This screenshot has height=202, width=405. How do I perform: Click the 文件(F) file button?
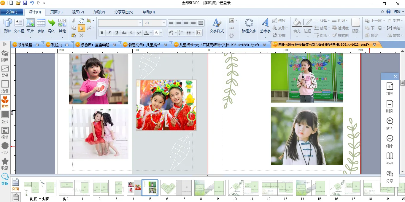12,12
